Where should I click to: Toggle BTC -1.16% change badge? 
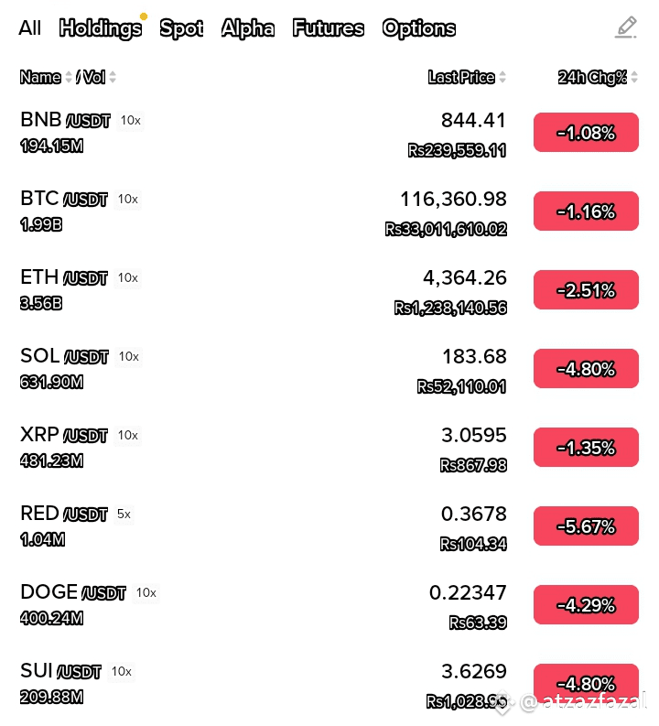tap(586, 211)
